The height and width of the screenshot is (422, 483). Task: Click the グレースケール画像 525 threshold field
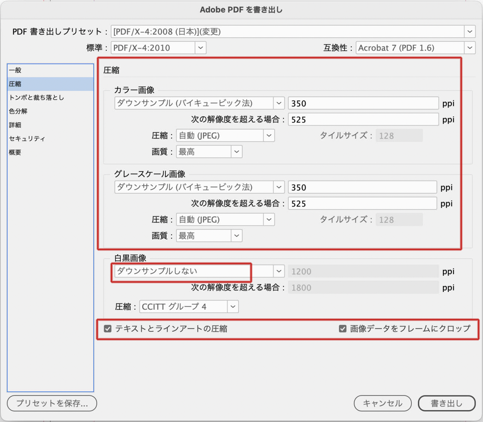[362, 204]
